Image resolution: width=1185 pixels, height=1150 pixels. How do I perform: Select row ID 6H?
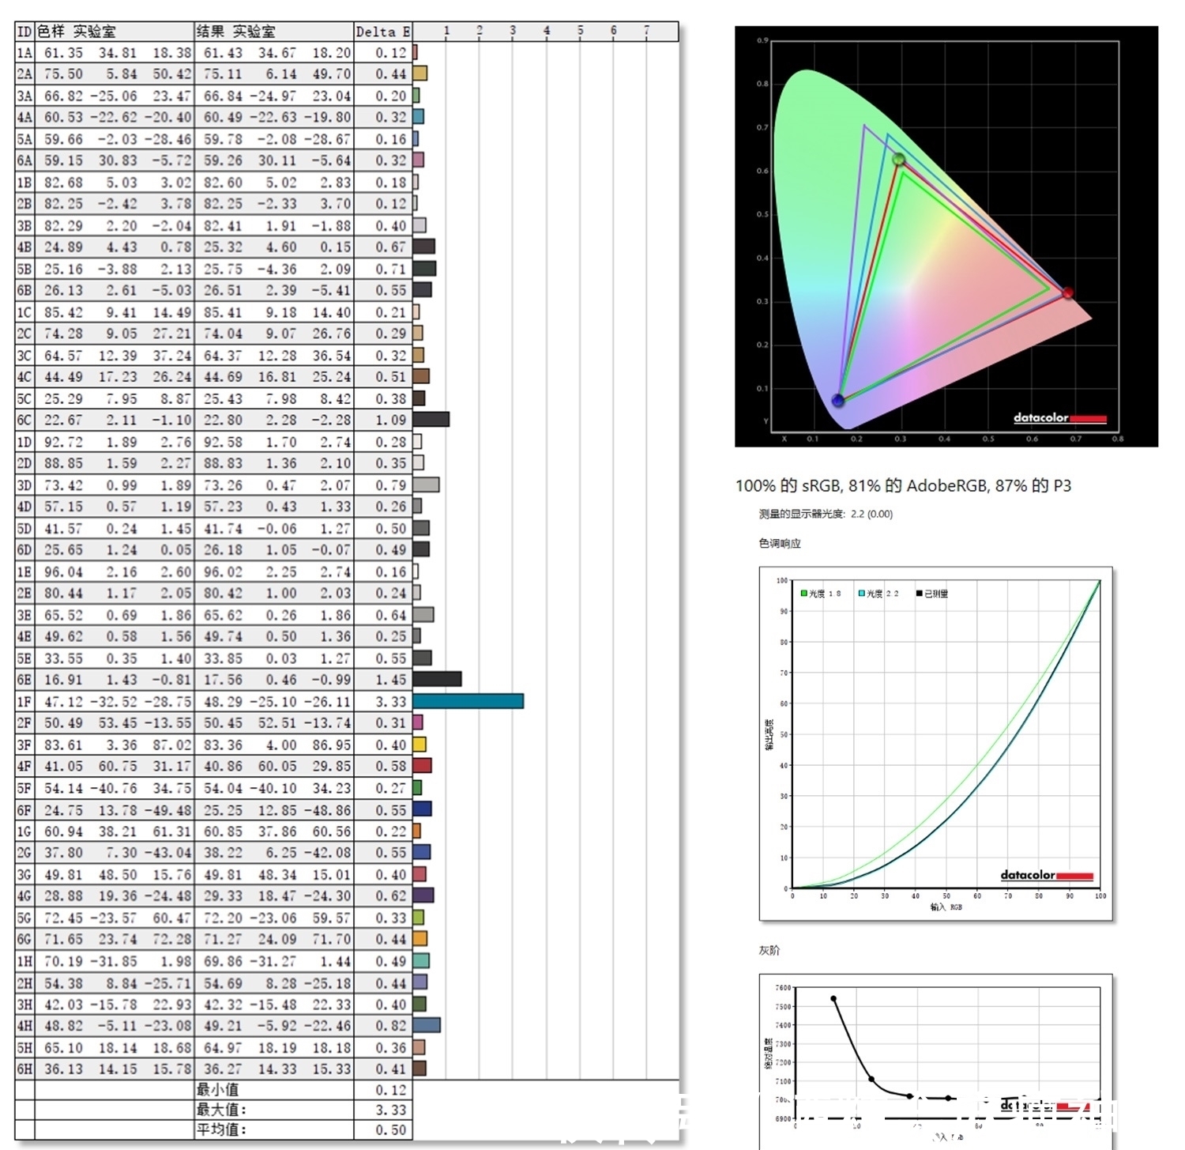24,1069
